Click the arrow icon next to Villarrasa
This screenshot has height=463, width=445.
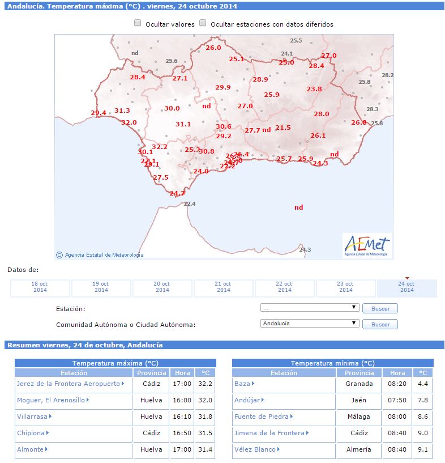coord(50,417)
